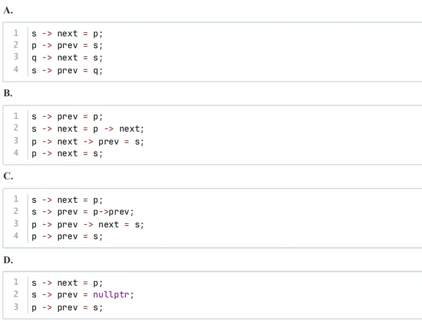
Task: Select answer option label C.
Action: [8, 176]
